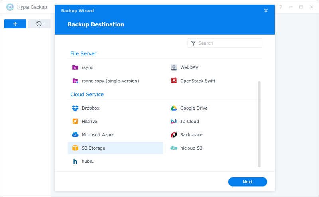319x197 pixels.
Task: Pick the hicloud S3 label
Action: tap(191, 148)
